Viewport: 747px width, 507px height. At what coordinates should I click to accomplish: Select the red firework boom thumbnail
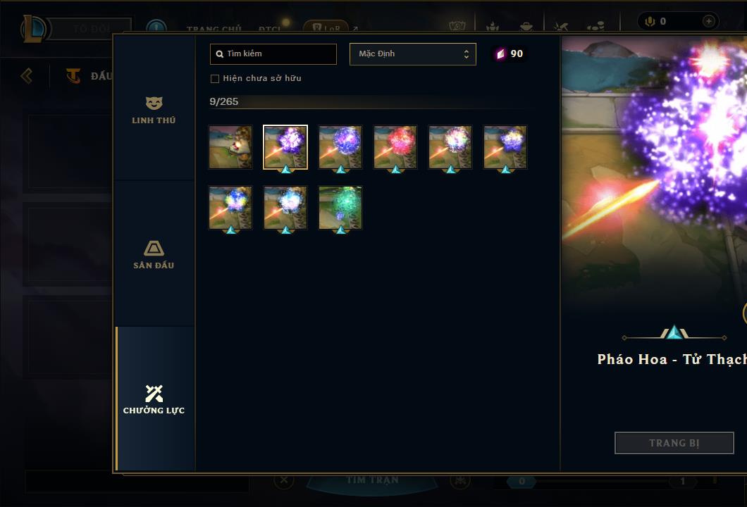[395, 147]
